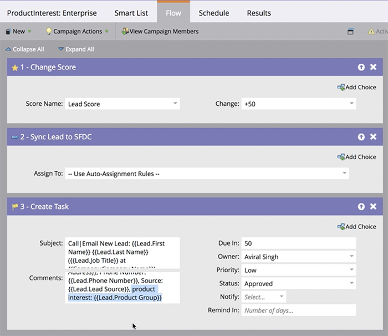Click the Add Choice icon in Change Score
The height and width of the screenshot is (336, 388).
pyautogui.click(x=341, y=87)
